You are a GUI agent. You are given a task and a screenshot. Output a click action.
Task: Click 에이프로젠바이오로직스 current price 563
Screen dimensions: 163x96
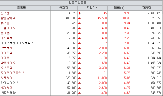coord(74,43)
